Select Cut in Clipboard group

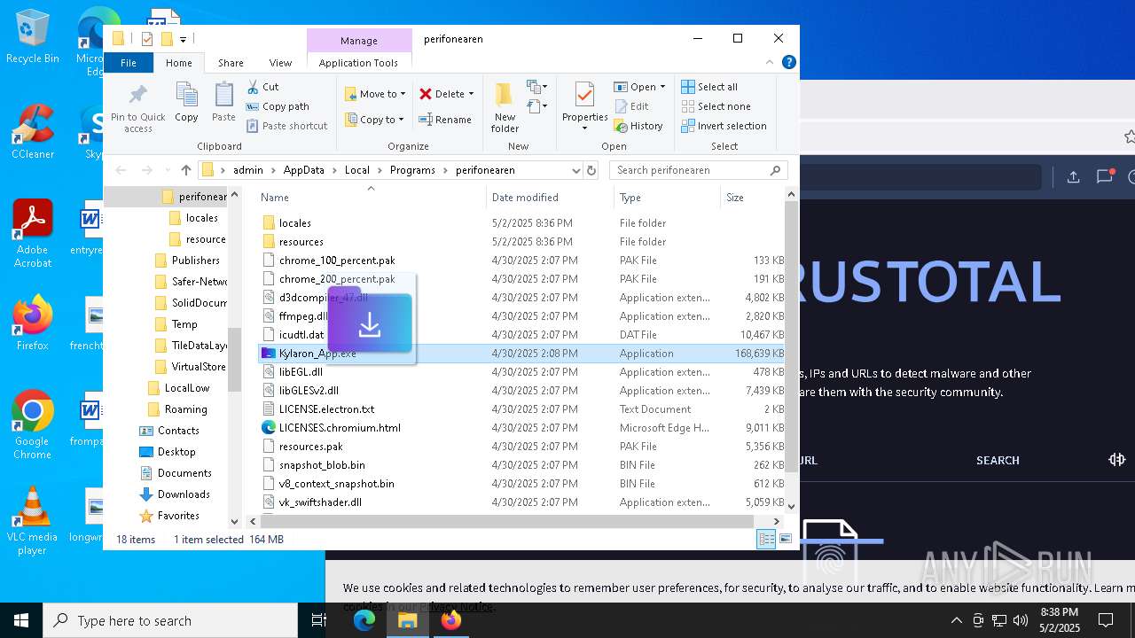point(262,87)
